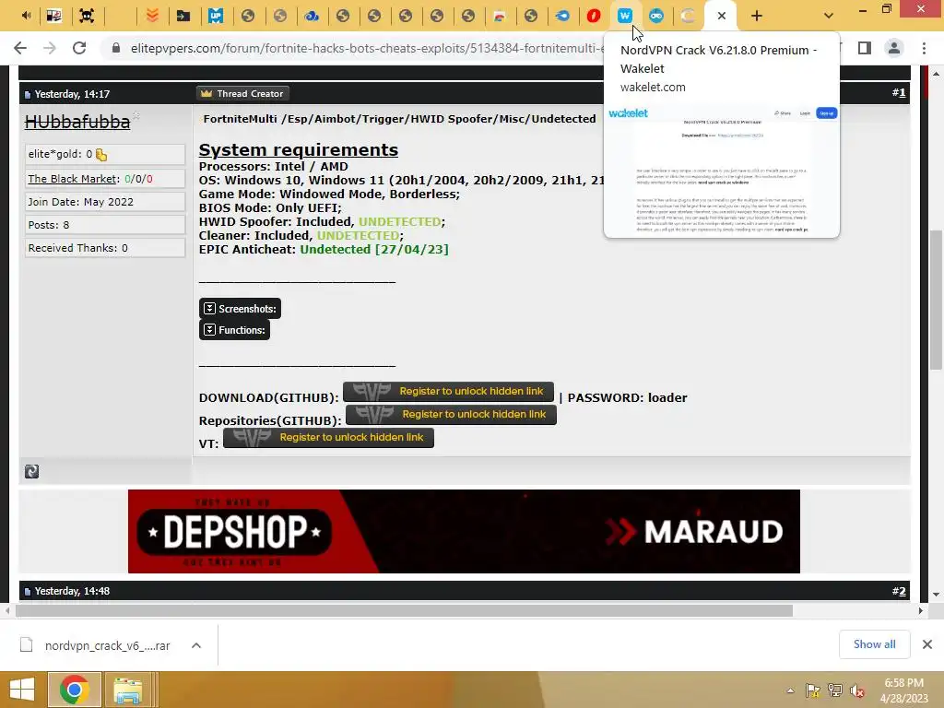
Task: Close the downloads bar
Action: (x=927, y=644)
